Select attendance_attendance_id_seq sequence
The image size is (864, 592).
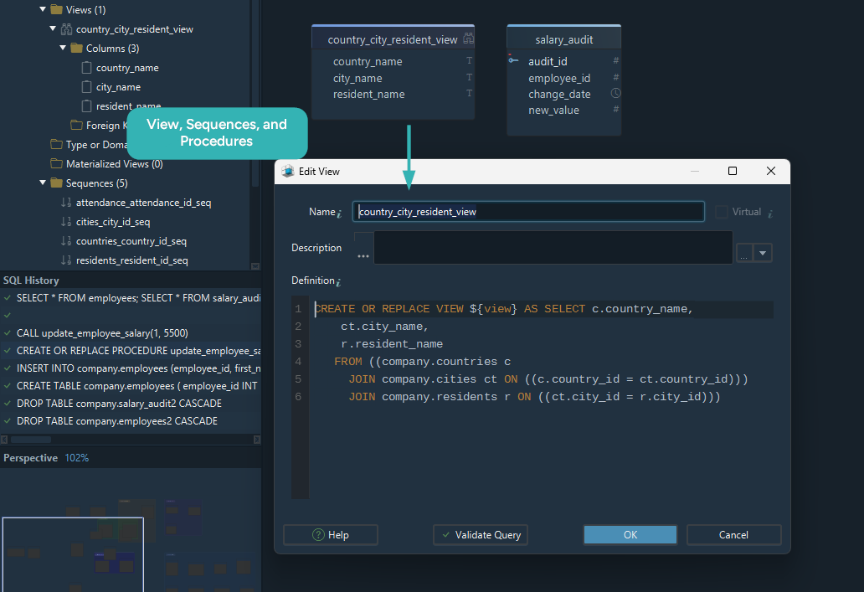click(x=143, y=203)
